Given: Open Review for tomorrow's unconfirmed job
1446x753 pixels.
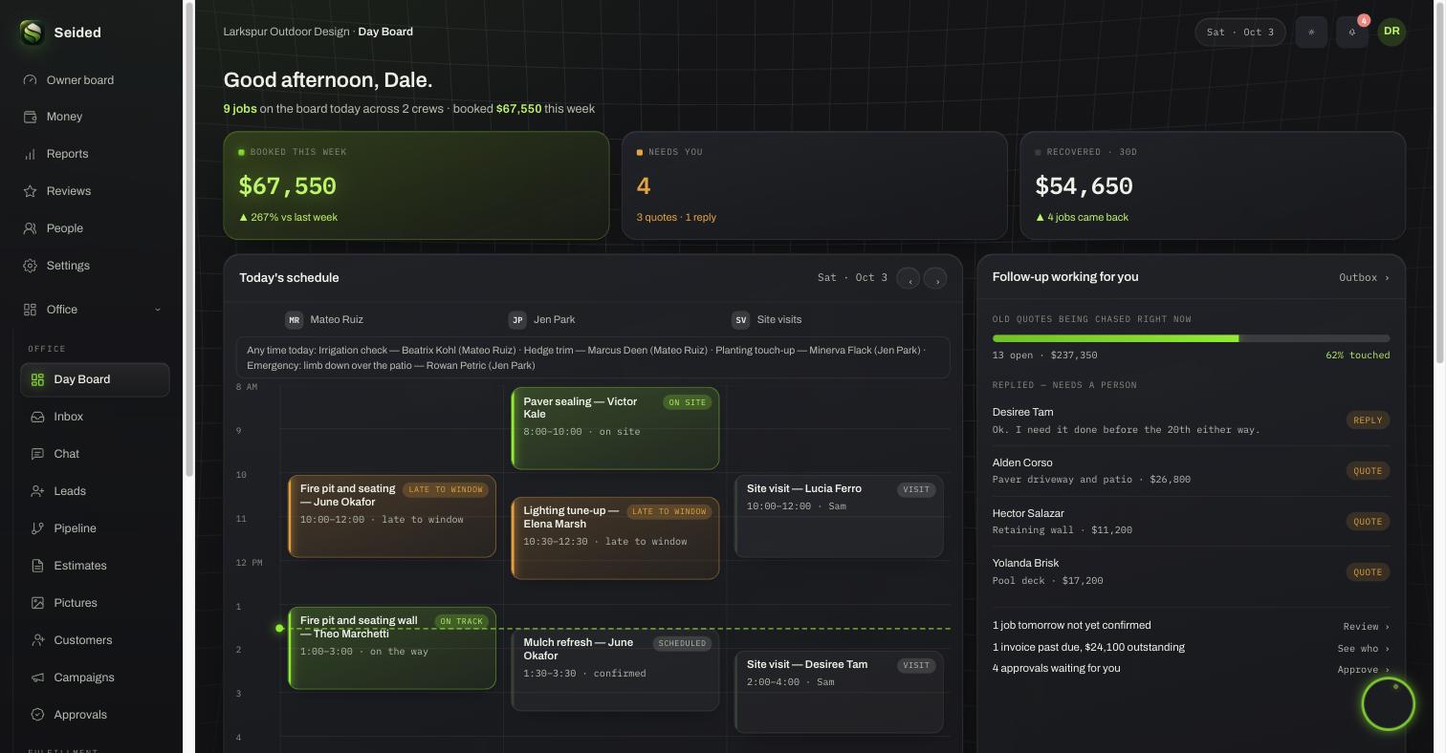Looking at the screenshot, I should click(x=1366, y=627).
